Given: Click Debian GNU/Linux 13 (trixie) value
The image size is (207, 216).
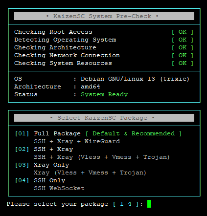Looking at the screenshot, I should point(135,79).
